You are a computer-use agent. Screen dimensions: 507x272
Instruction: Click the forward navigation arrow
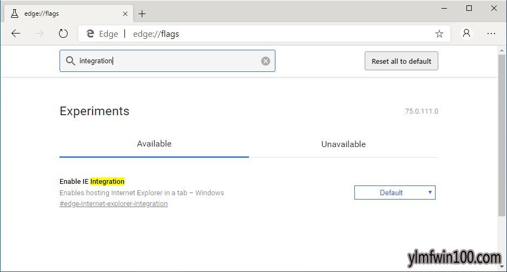tap(39, 34)
